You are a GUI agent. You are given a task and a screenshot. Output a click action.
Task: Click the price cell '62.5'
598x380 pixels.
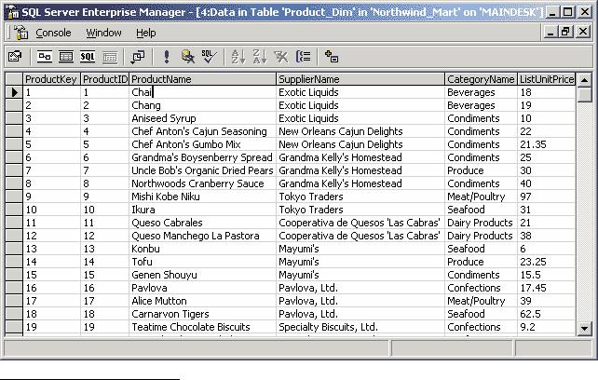click(547, 314)
